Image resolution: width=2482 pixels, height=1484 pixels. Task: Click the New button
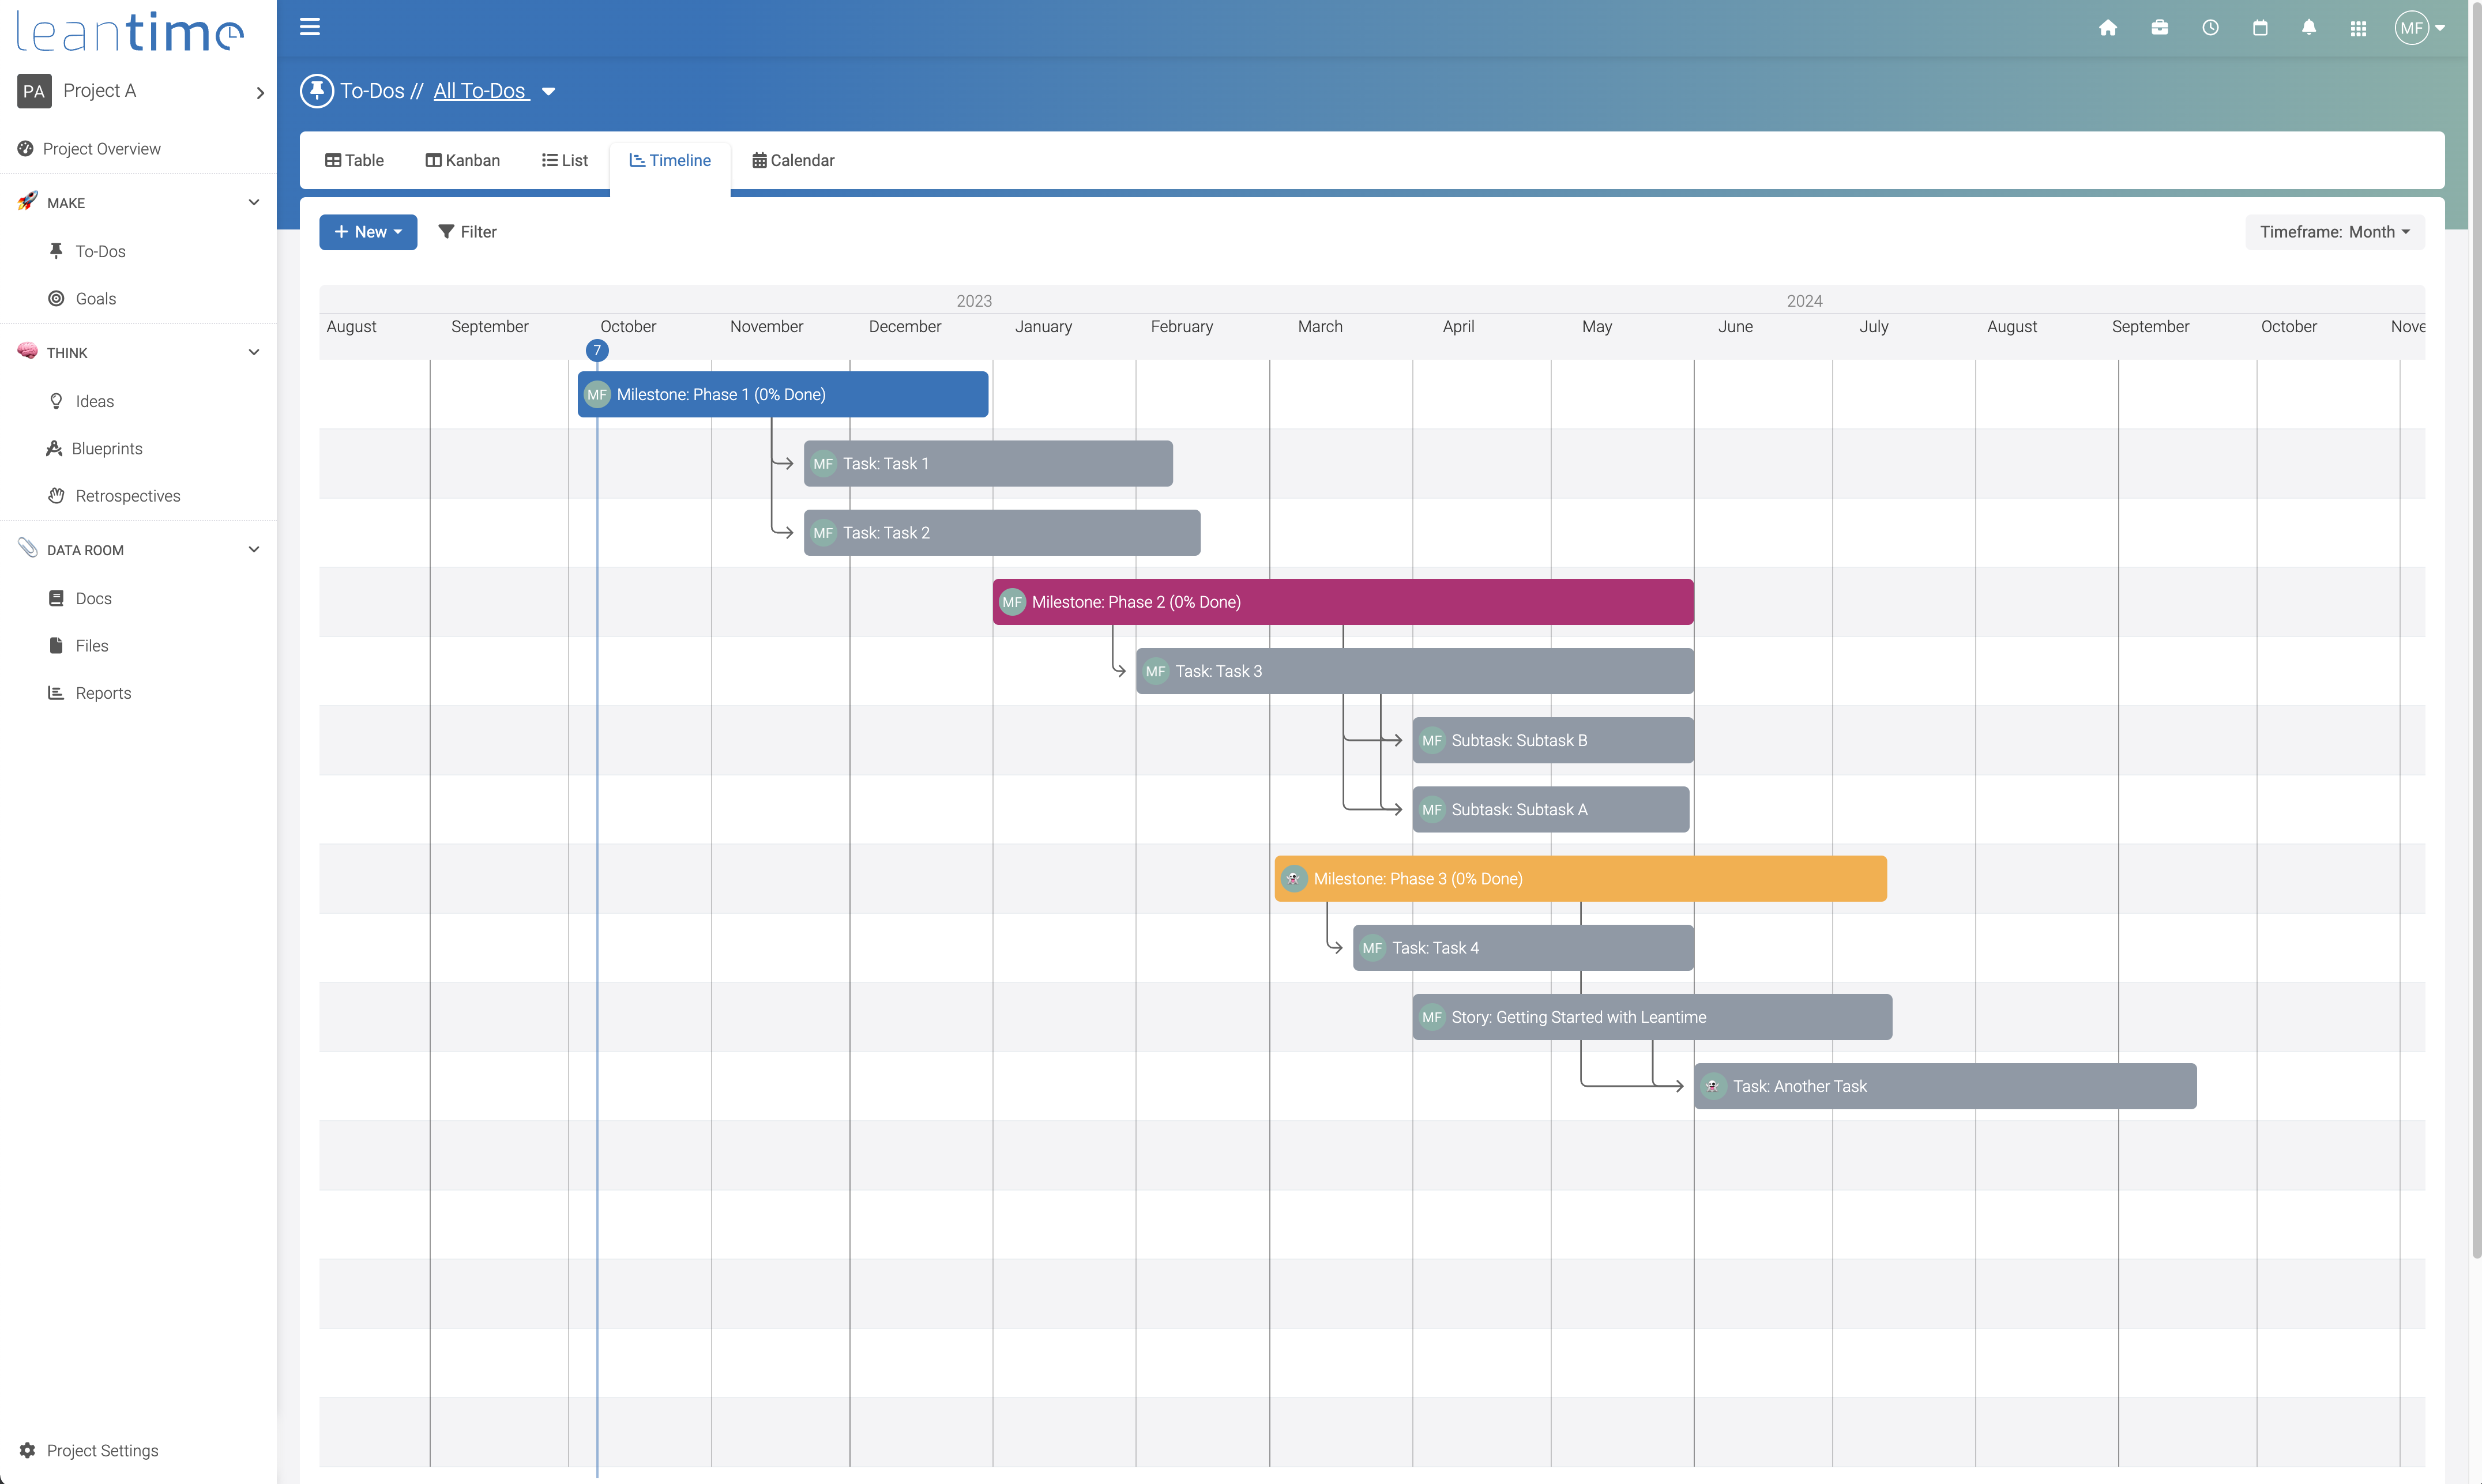[368, 232]
